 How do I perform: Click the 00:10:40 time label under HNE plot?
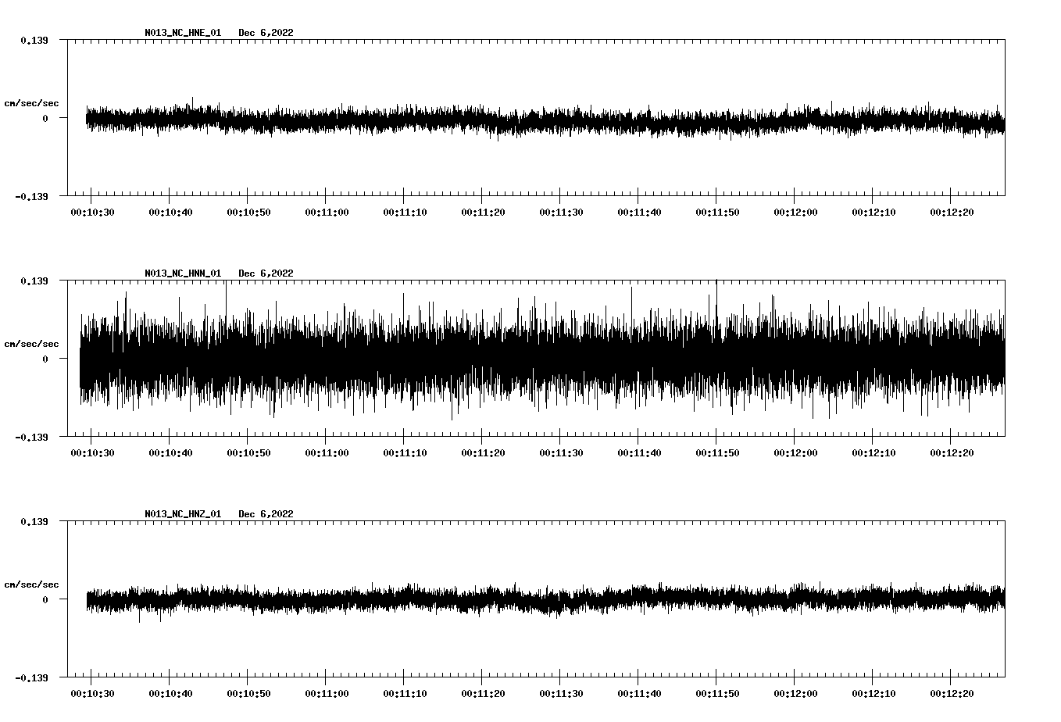[x=170, y=212]
